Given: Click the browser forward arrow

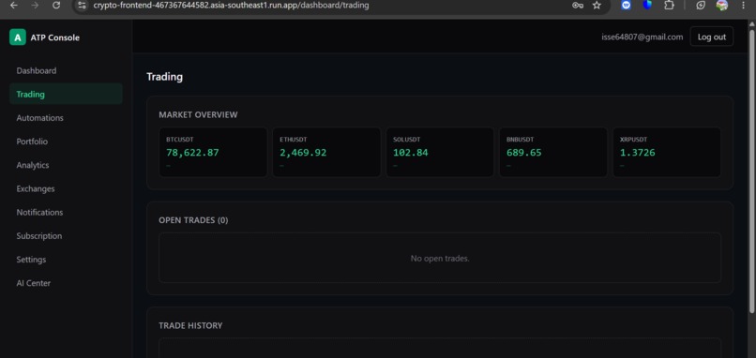Looking at the screenshot, I should tap(35, 6).
